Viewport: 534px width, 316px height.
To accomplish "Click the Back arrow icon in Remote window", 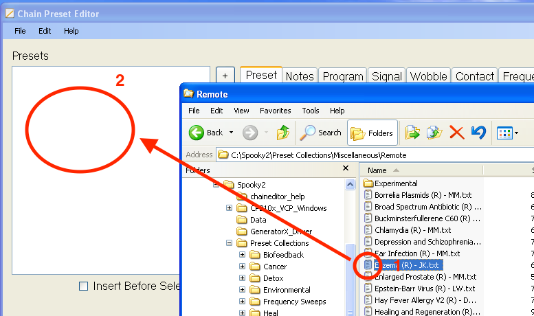I will click(197, 133).
